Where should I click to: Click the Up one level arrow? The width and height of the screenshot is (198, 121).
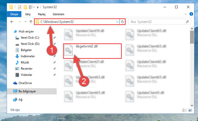pos(31,22)
